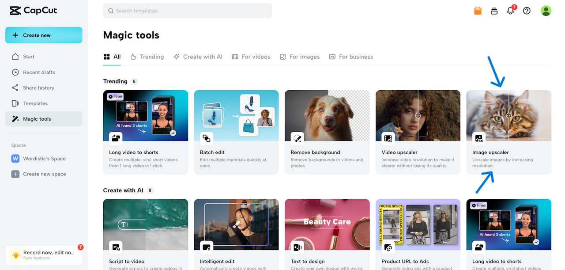This screenshot has height=270, width=565.
Task: Click the Create new button
Action: [44, 35]
